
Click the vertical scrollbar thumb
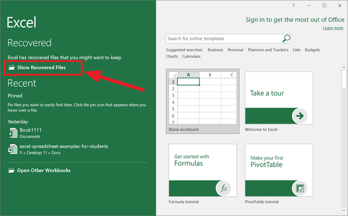[344, 79]
